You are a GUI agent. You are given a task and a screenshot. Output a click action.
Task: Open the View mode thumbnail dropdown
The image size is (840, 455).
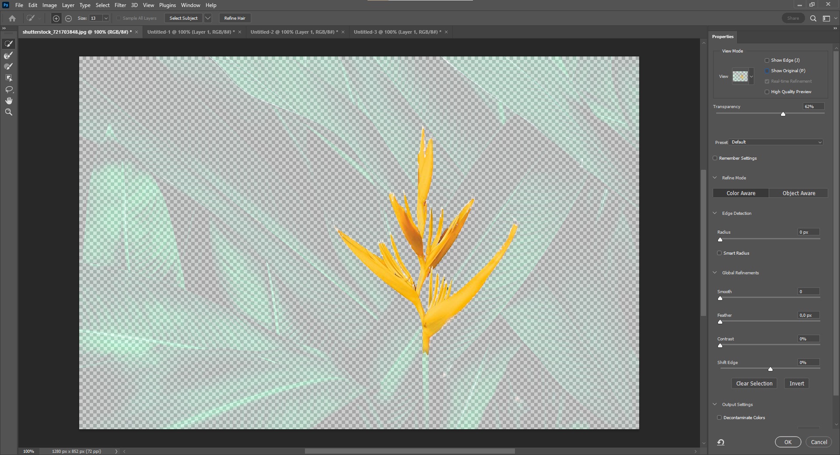pyautogui.click(x=751, y=77)
